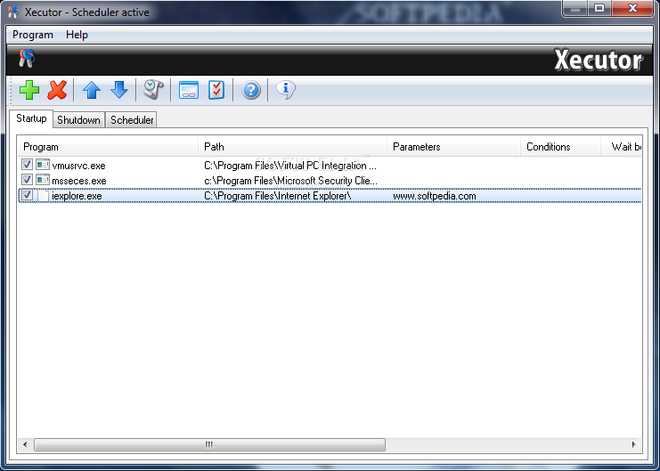Minimize the Xecutor window
Viewport: 660px width, 471px height.
click(x=575, y=8)
